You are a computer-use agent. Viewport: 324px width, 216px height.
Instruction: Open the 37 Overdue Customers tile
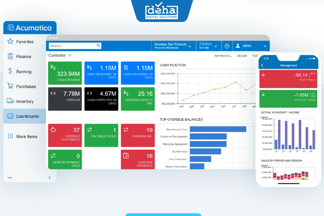tap(65, 136)
